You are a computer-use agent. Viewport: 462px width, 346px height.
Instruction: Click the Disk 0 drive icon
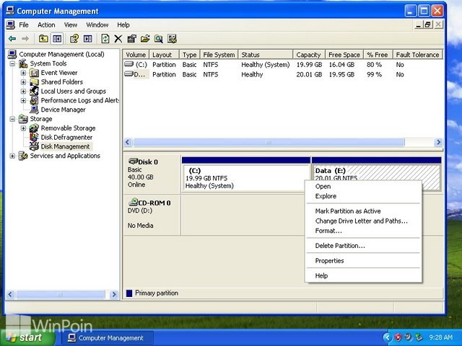coord(133,161)
